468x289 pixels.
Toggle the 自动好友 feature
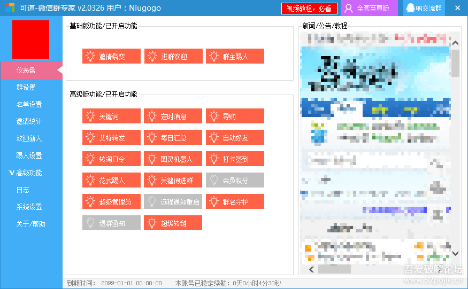pos(235,137)
